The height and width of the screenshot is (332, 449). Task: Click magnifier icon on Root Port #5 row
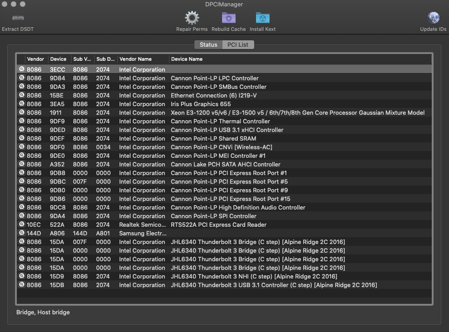coord(21,181)
